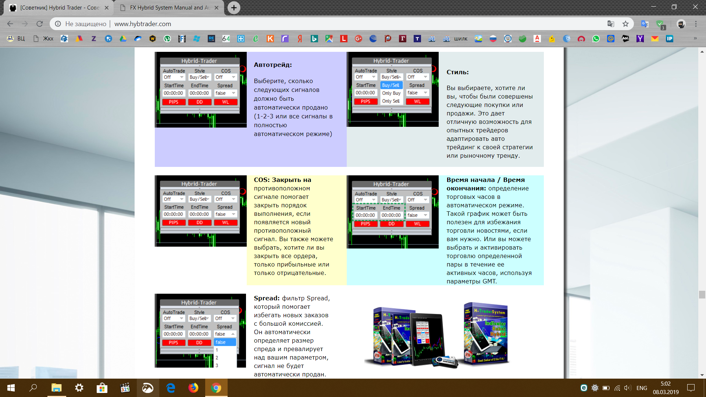Click the vertical scrollbar thumb
This screenshot has height=397, width=706.
point(702,294)
